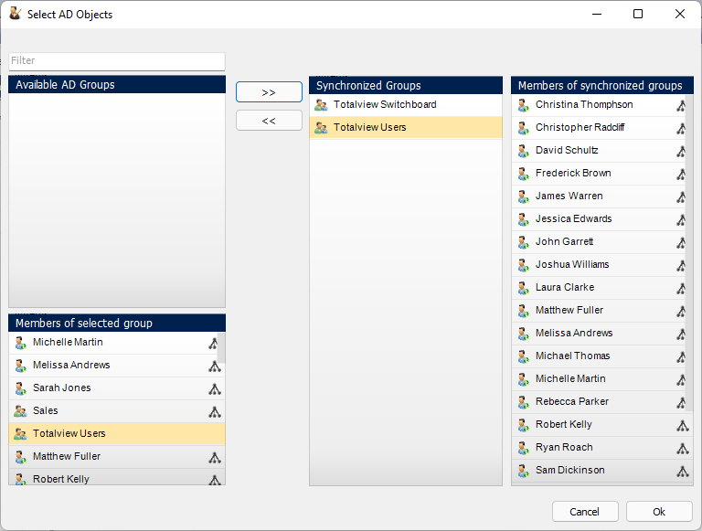Click the synchronized members list scrollbar
The width and height of the screenshot is (702, 531).
tap(689, 253)
